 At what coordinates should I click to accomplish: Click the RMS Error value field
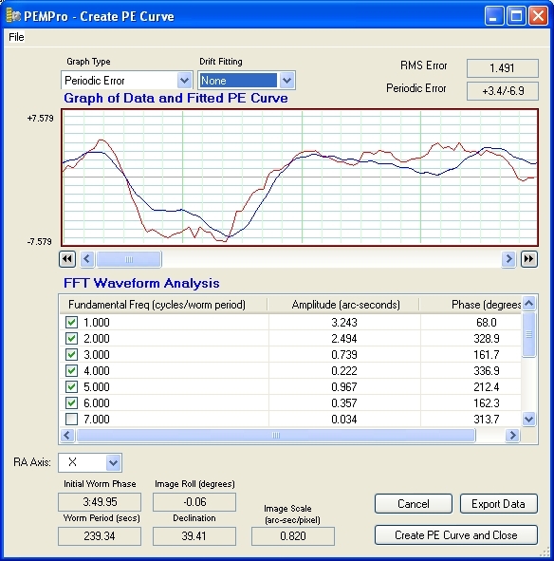click(502, 68)
